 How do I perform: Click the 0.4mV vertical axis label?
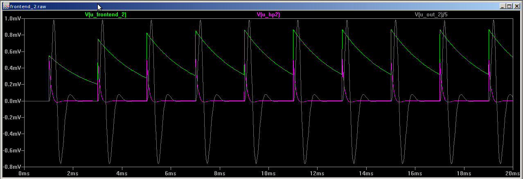(12, 68)
